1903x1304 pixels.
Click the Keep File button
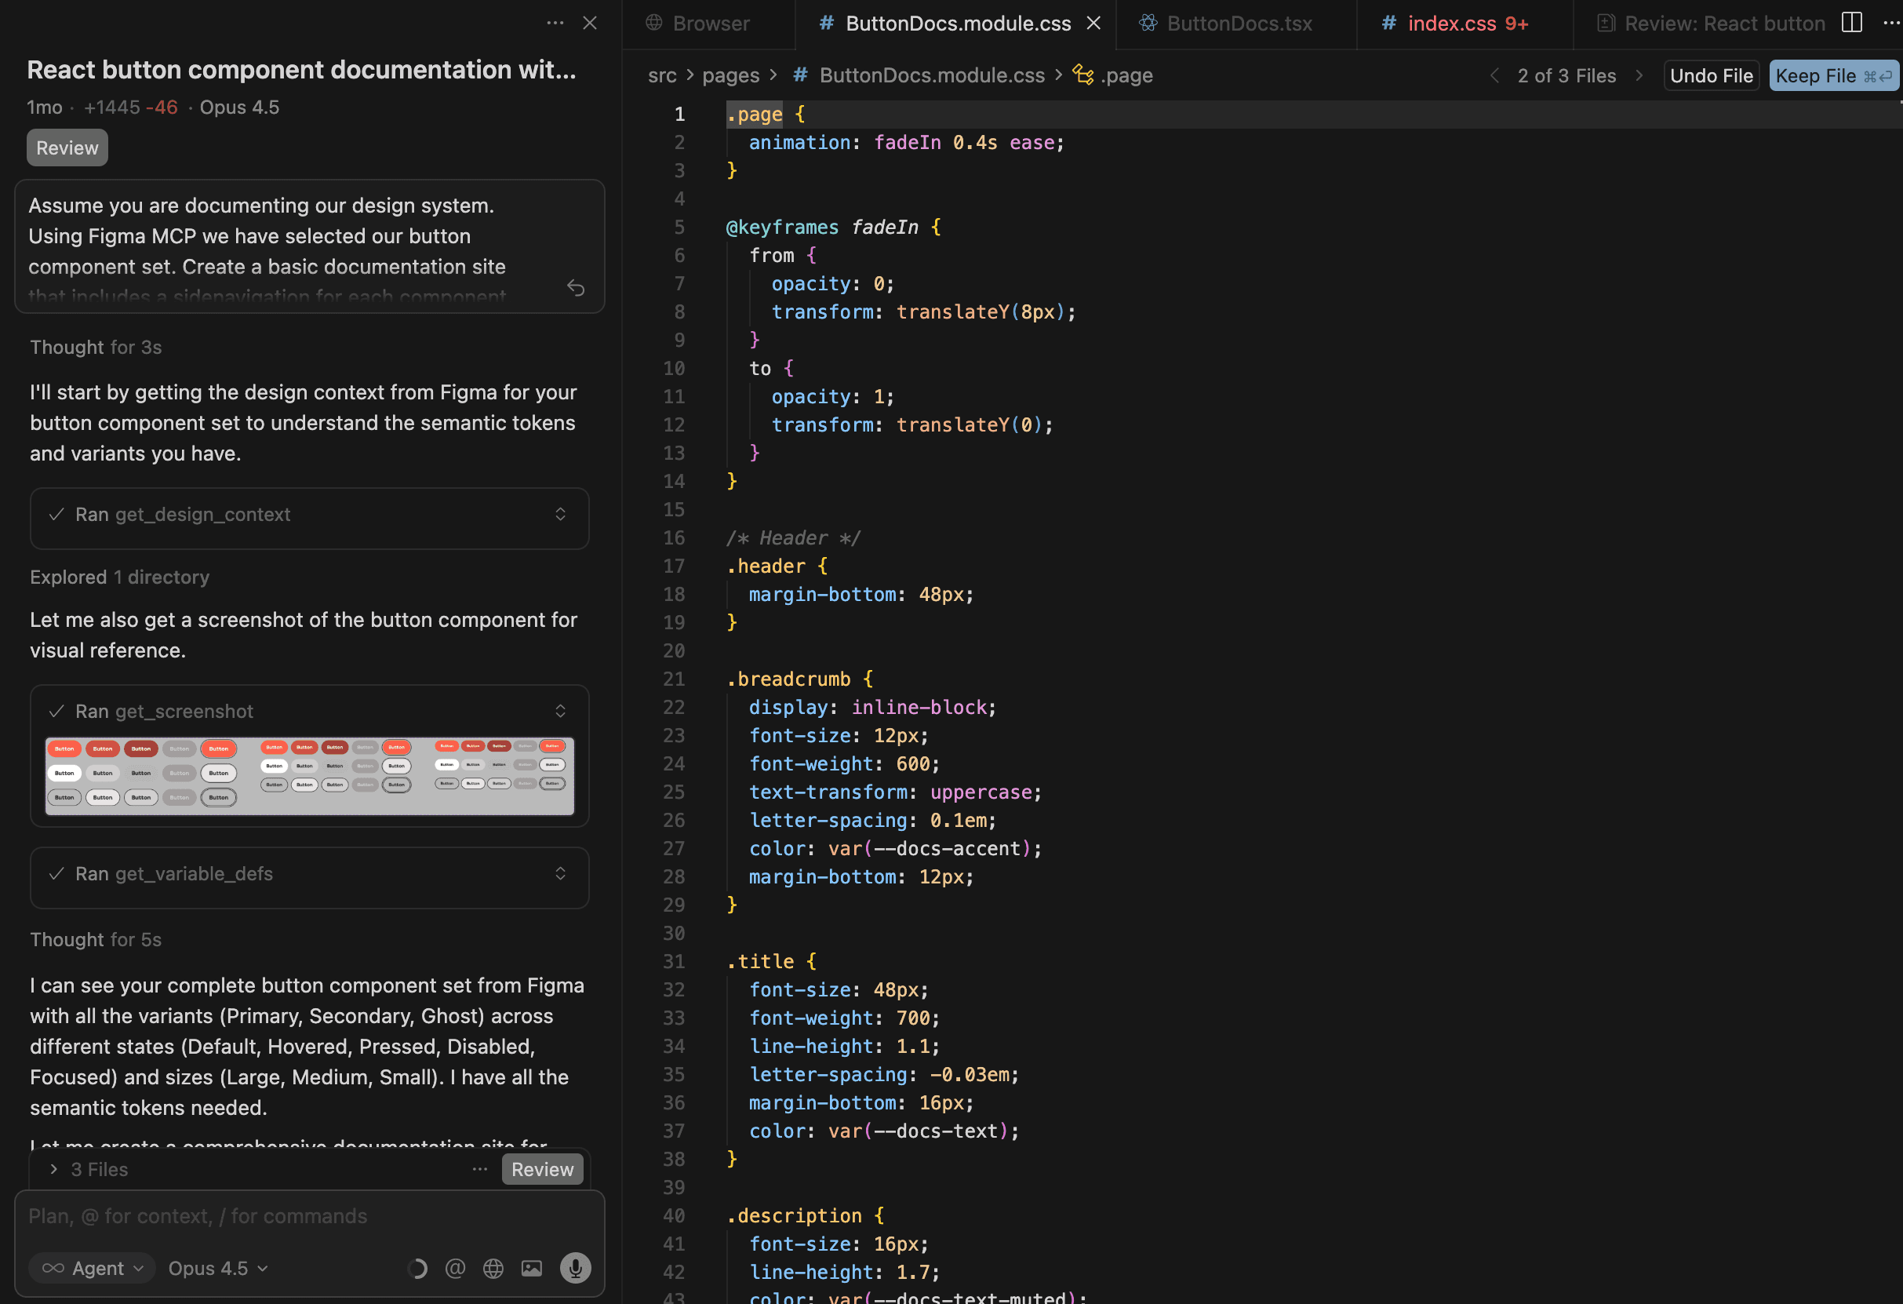[x=1832, y=75]
